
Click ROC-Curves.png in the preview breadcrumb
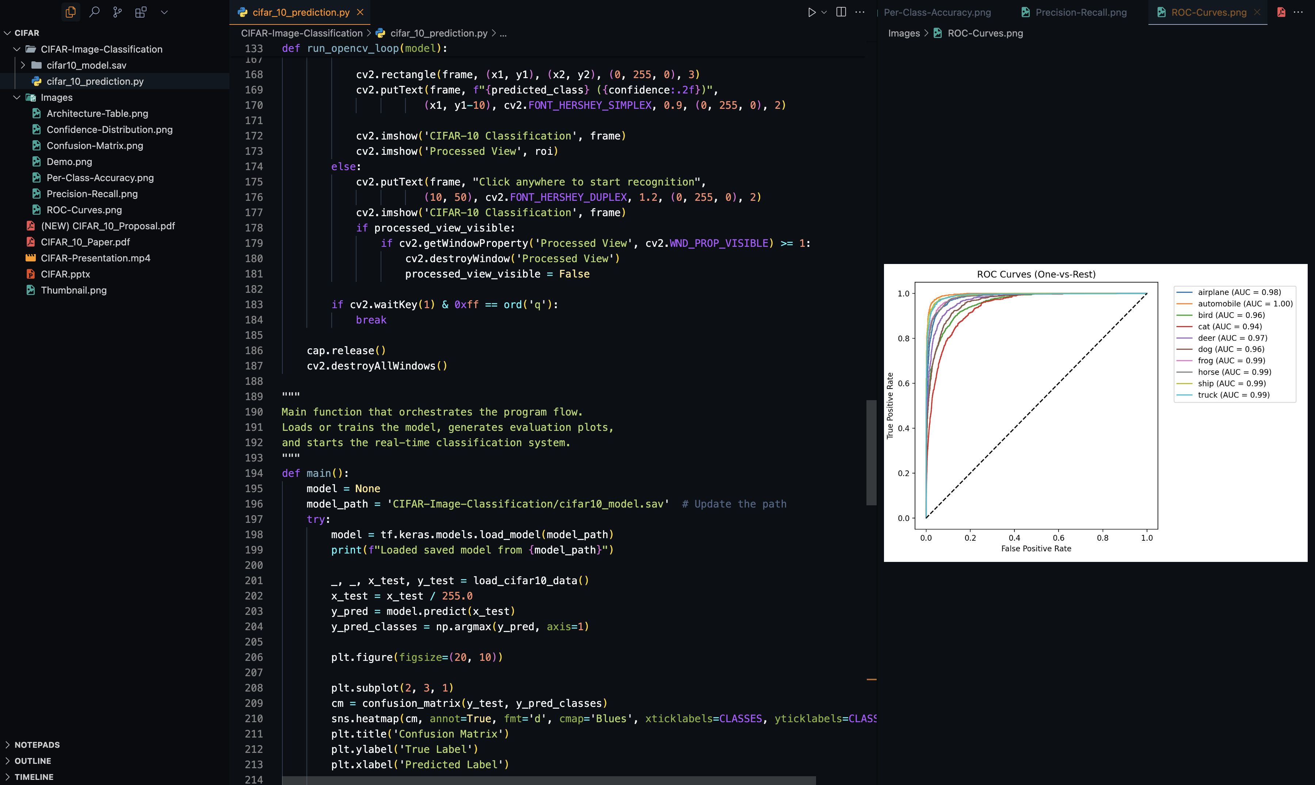985,33
